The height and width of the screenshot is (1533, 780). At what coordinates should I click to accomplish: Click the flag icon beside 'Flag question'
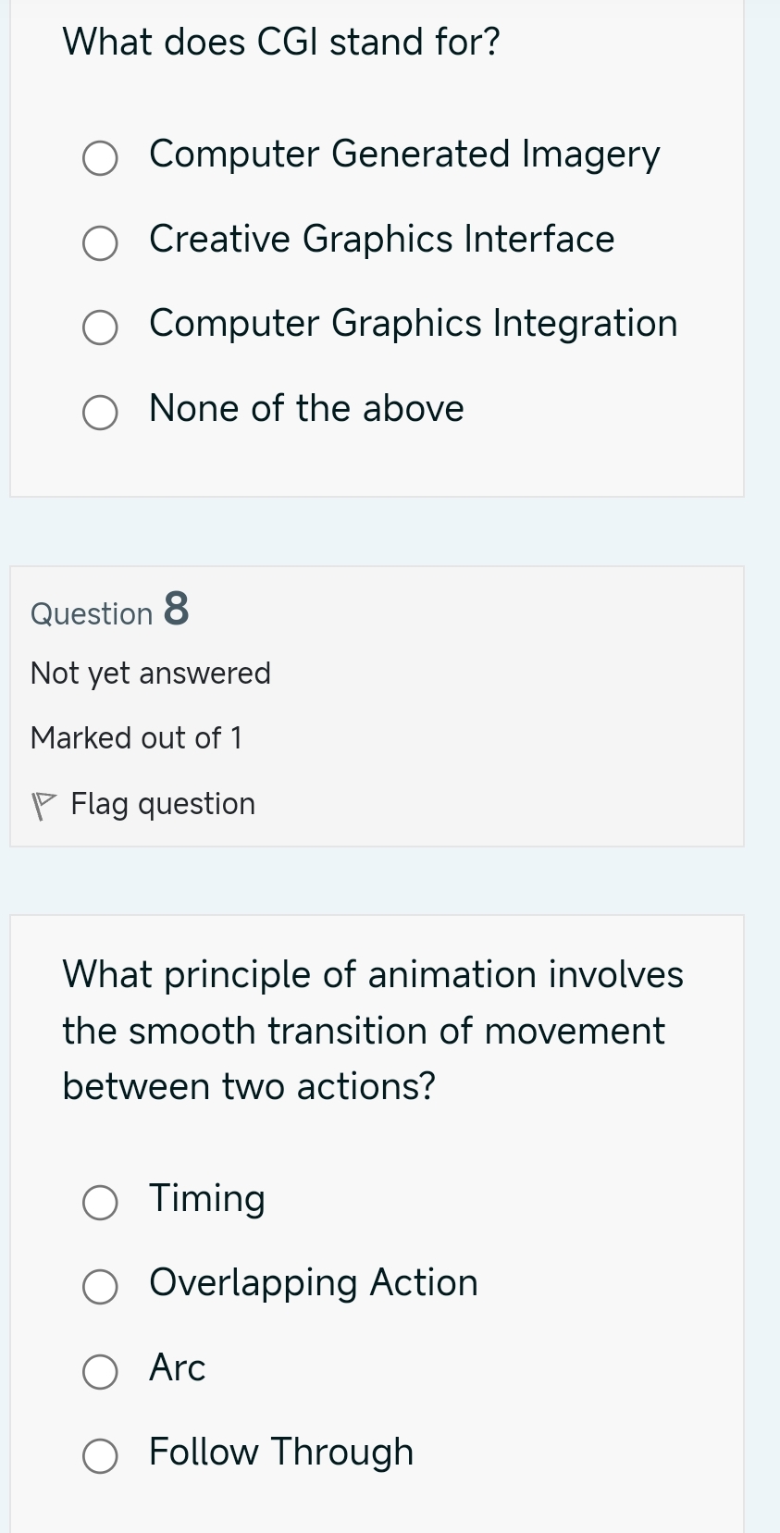click(45, 802)
